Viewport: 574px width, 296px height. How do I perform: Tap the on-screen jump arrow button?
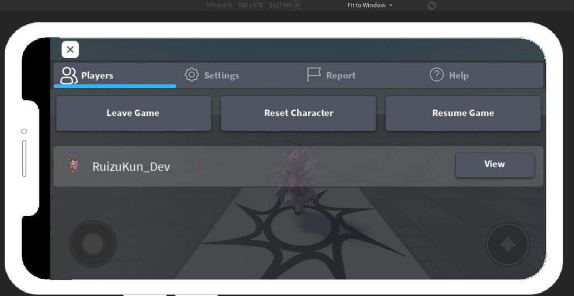coord(508,244)
